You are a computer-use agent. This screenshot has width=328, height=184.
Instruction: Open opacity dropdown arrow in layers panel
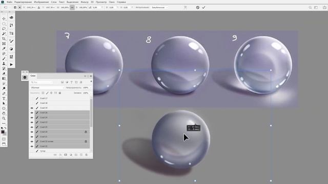pyautogui.click(x=90, y=88)
